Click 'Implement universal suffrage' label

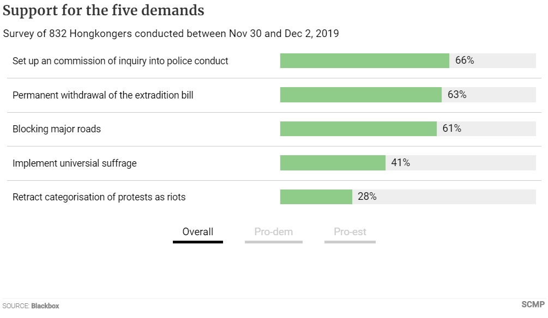(x=75, y=163)
